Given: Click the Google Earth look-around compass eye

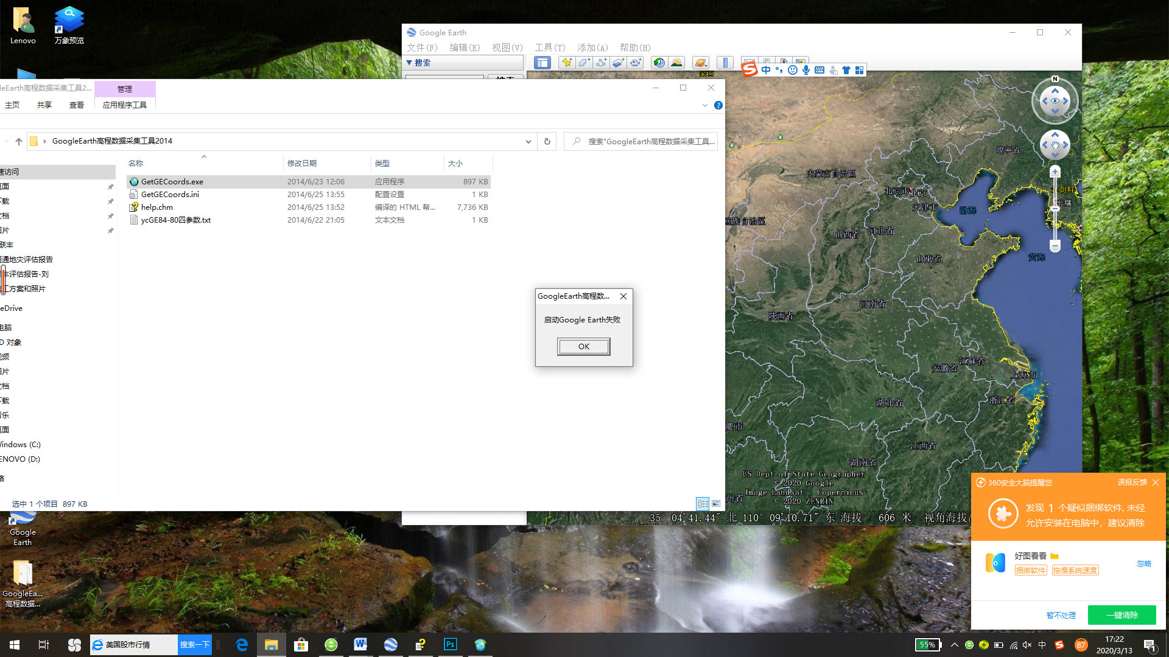Looking at the screenshot, I should pyautogui.click(x=1055, y=101).
